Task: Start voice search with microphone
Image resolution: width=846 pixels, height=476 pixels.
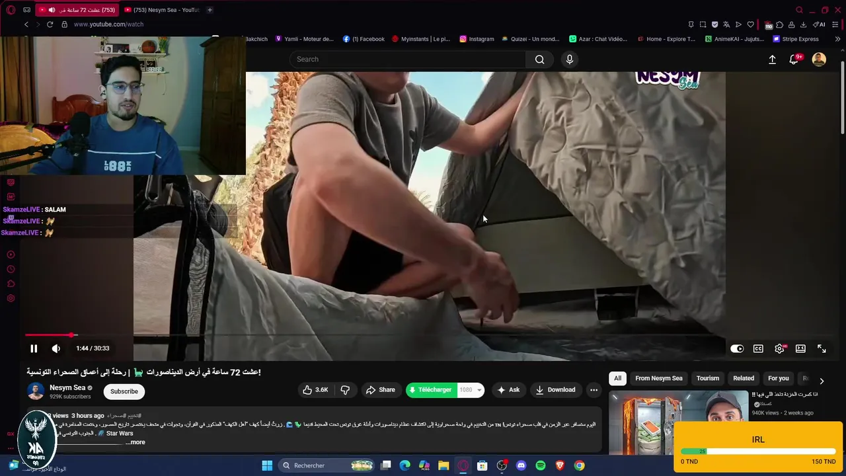Action: pos(570,59)
